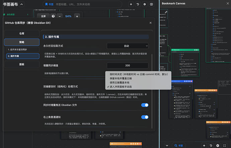231x148 pixels.
Task: Click the 全屏 fullscreen button
Action: [x=43, y=16]
